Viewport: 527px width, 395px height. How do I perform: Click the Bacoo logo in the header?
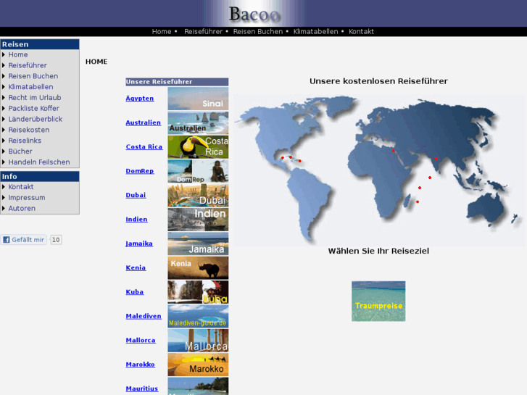pyautogui.click(x=254, y=14)
